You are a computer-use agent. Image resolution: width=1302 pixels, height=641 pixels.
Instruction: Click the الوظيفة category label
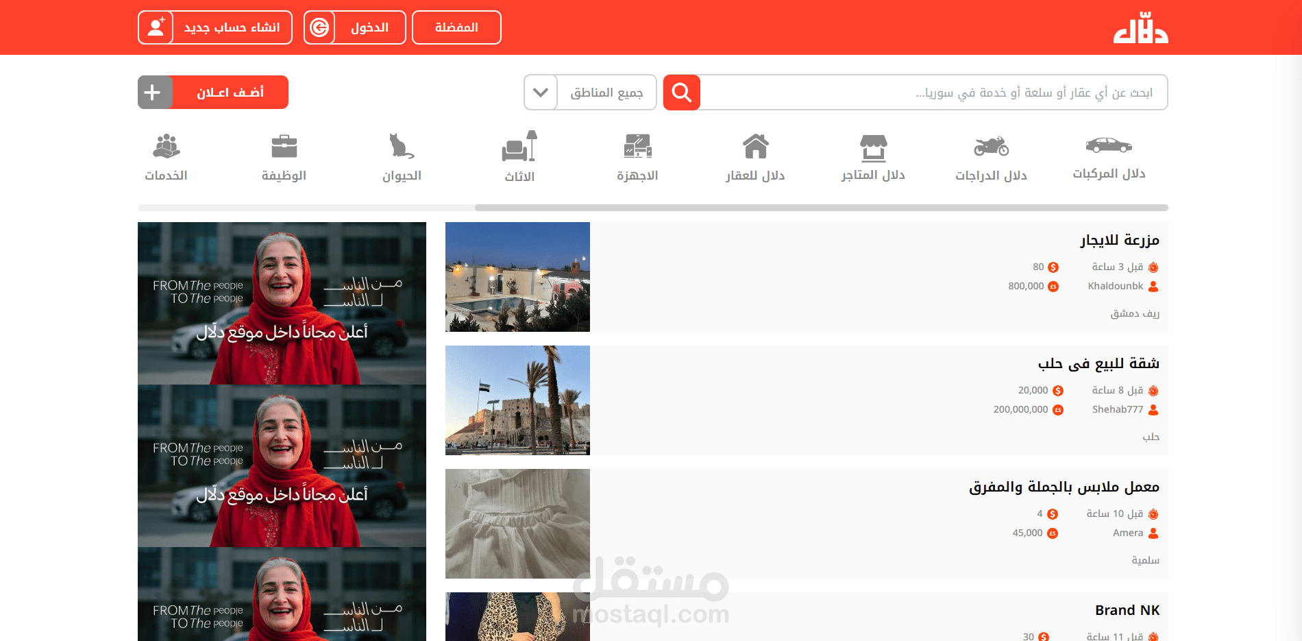[x=284, y=176]
